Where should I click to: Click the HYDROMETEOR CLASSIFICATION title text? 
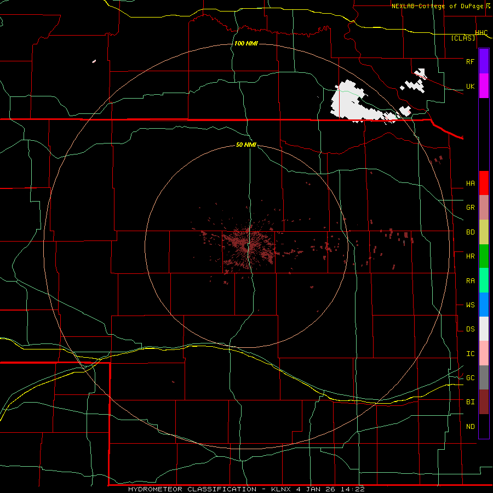(192, 489)
